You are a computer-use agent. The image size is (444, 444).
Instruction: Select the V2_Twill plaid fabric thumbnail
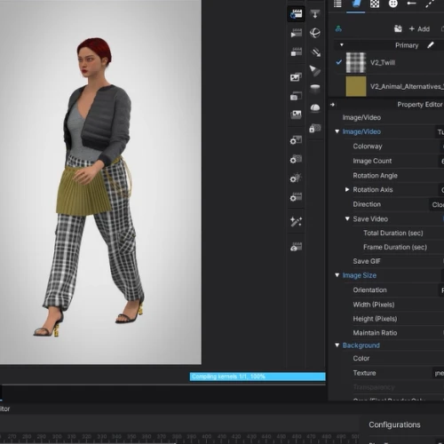click(356, 62)
